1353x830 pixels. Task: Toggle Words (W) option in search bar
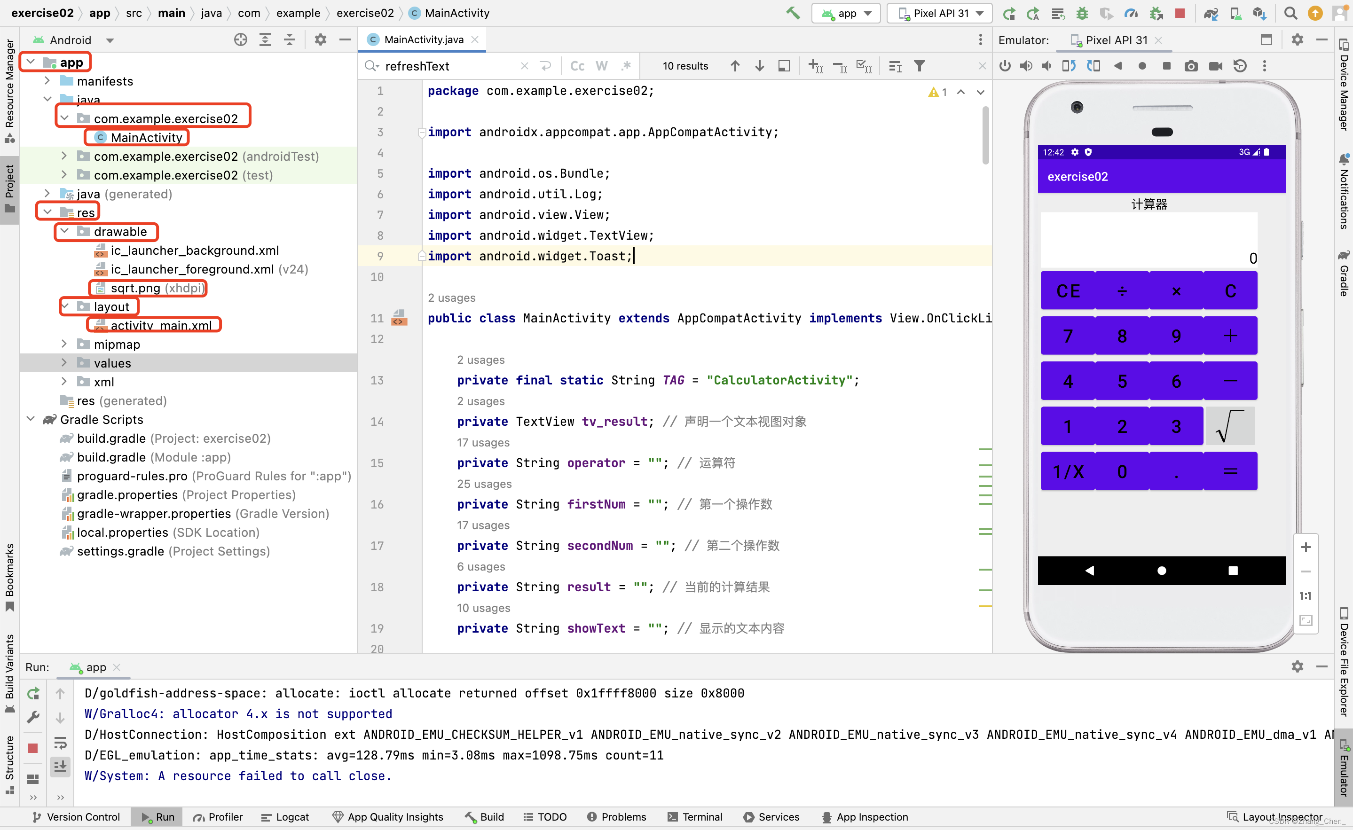tap(602, 66)
